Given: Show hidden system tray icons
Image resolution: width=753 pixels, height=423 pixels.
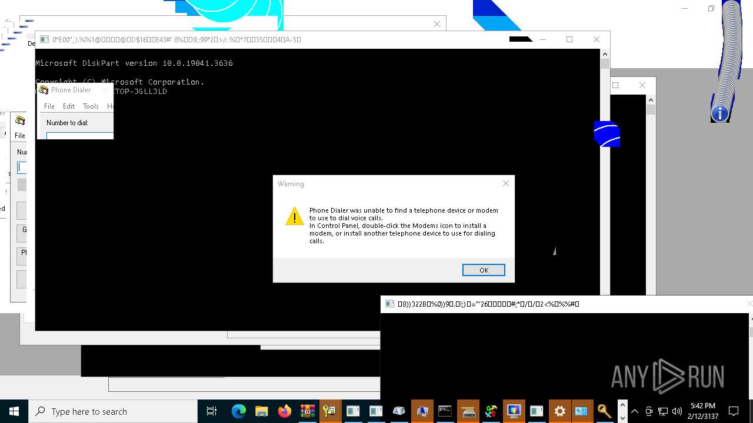Looking at the screenshot, I should point(635,411).
